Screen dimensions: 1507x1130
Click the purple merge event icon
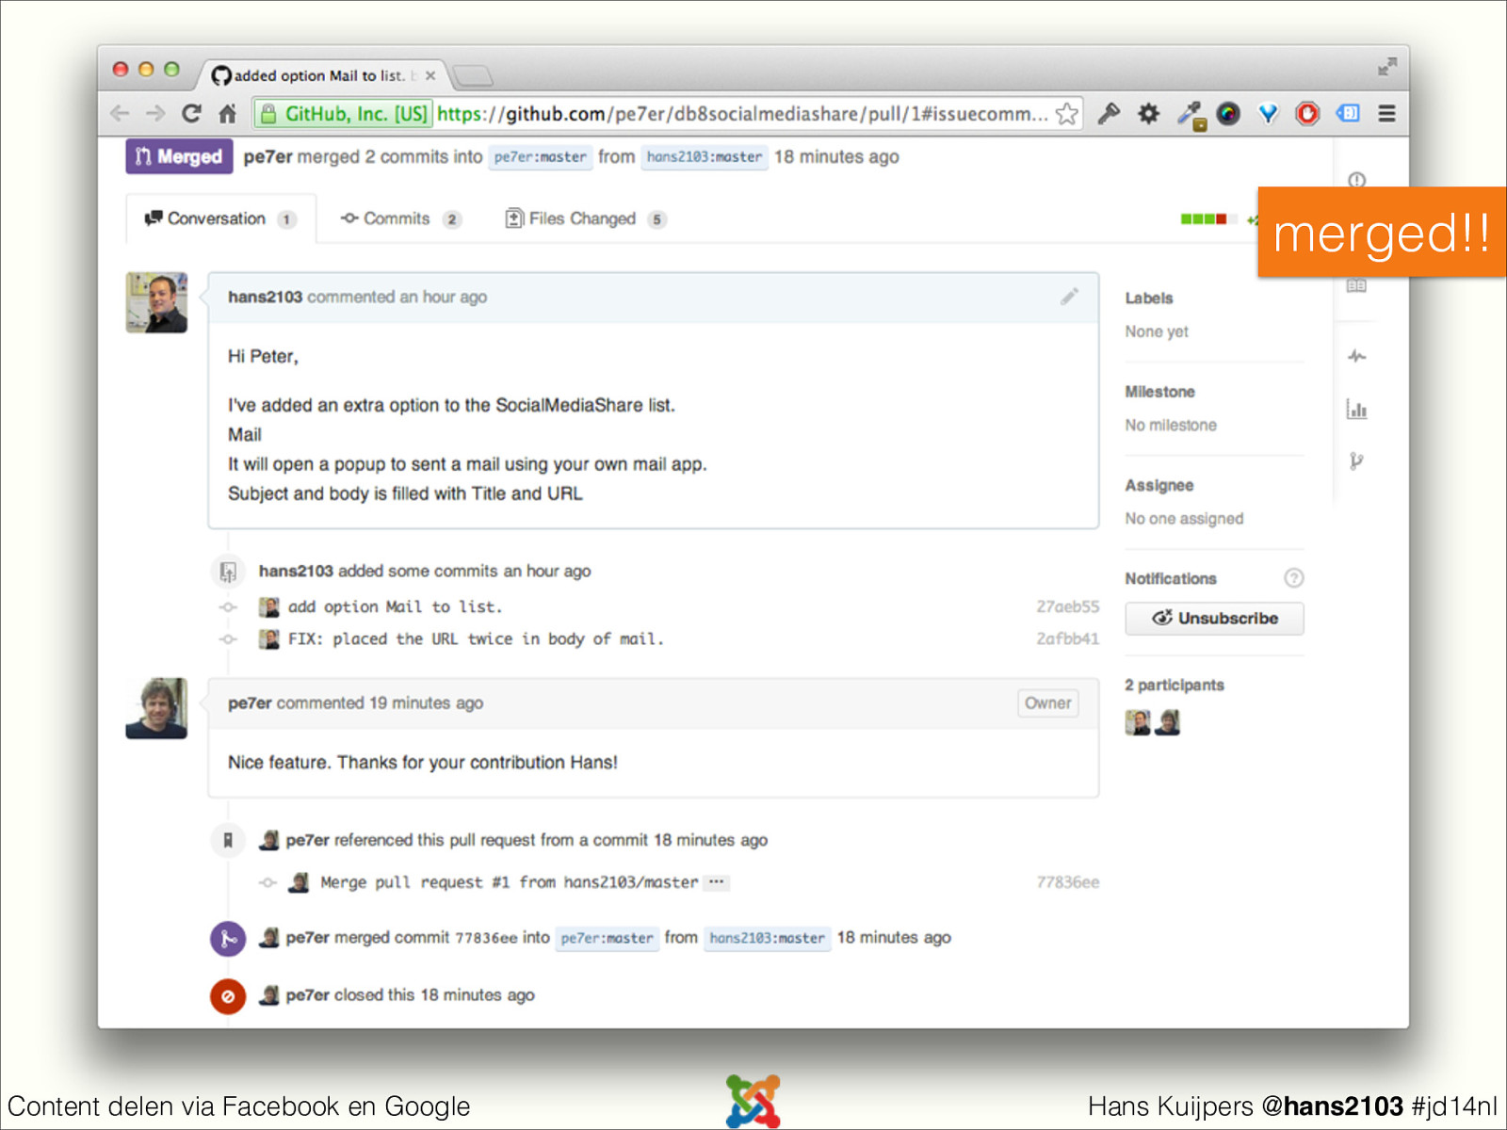(x=228, y=939)
